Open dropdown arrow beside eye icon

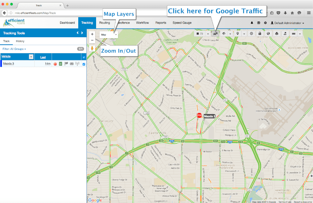point(230,34)
